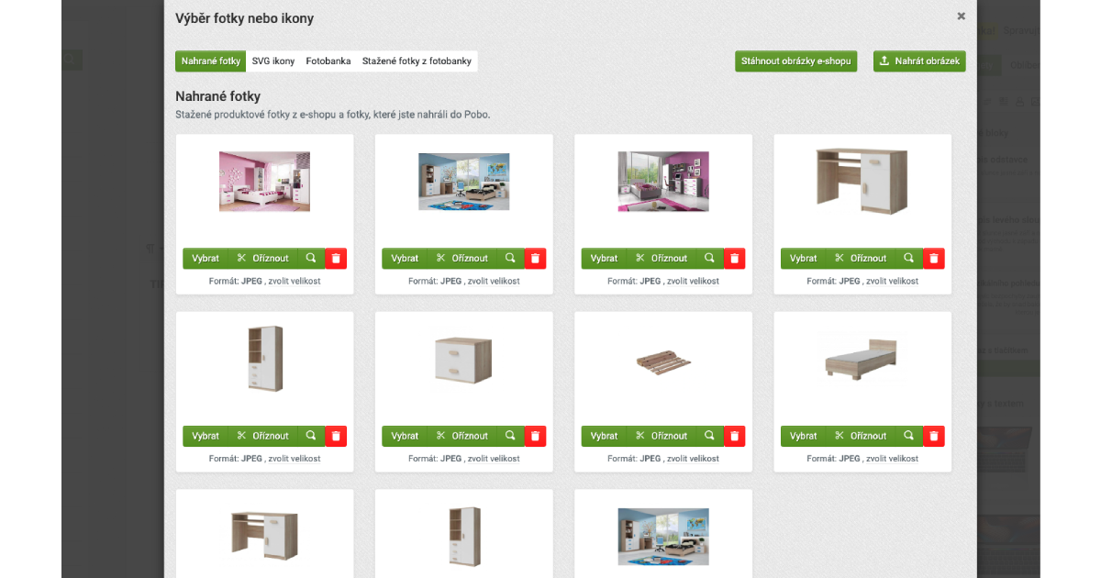Zoom the single bed photo with magnifier icon
This screenshot has height=578, width=1101.
(908, 437)
